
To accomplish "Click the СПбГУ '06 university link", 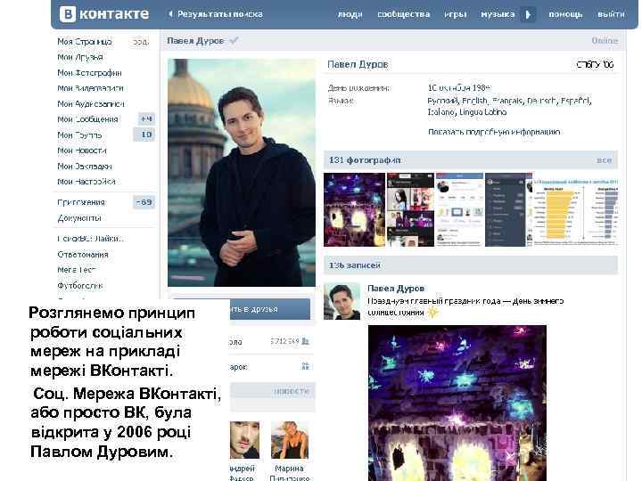I will 595,65.
